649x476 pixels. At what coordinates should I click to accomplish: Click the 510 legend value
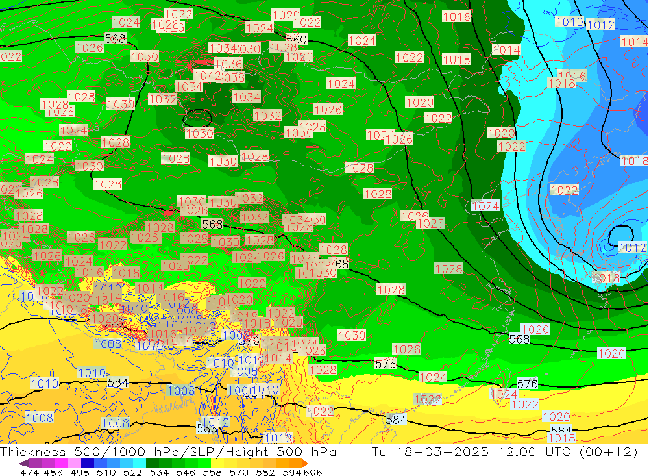coord(106,472)
